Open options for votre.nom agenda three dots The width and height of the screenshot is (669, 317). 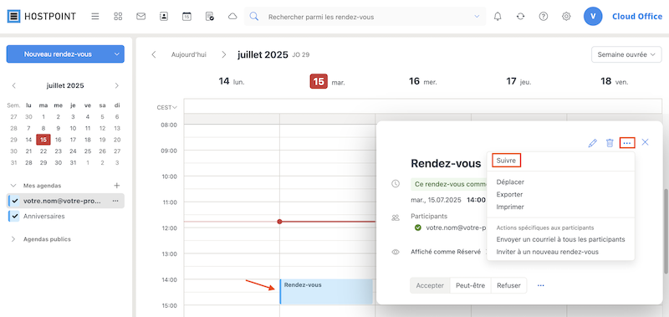pos(115,201)
